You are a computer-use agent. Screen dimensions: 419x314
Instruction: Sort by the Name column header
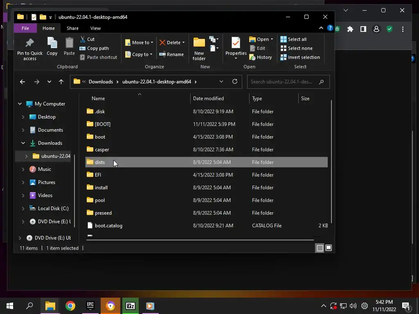coord(138,99)
